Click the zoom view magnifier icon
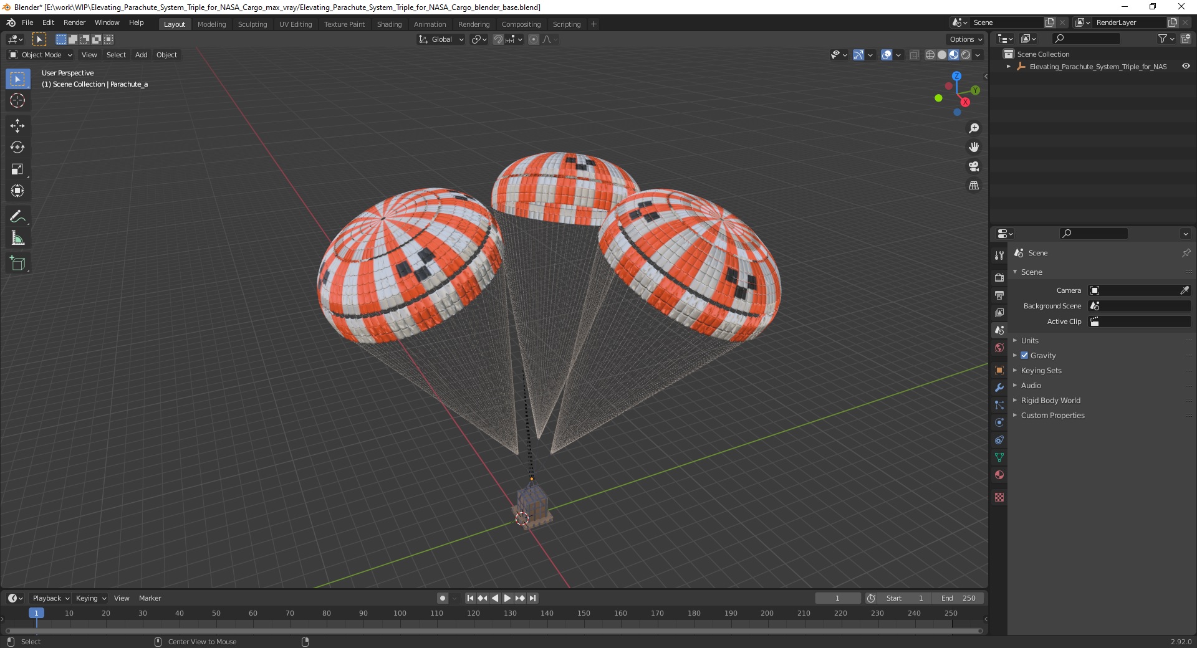The image size is (1197, 648). [974, 128]
